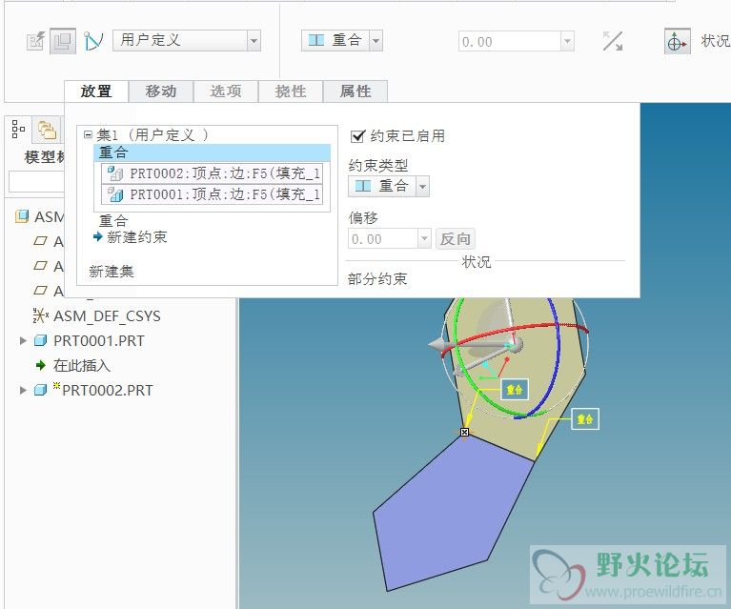Open the 用户定义 connection type dropdown
The image size is (731, 609).
[254, 41]
